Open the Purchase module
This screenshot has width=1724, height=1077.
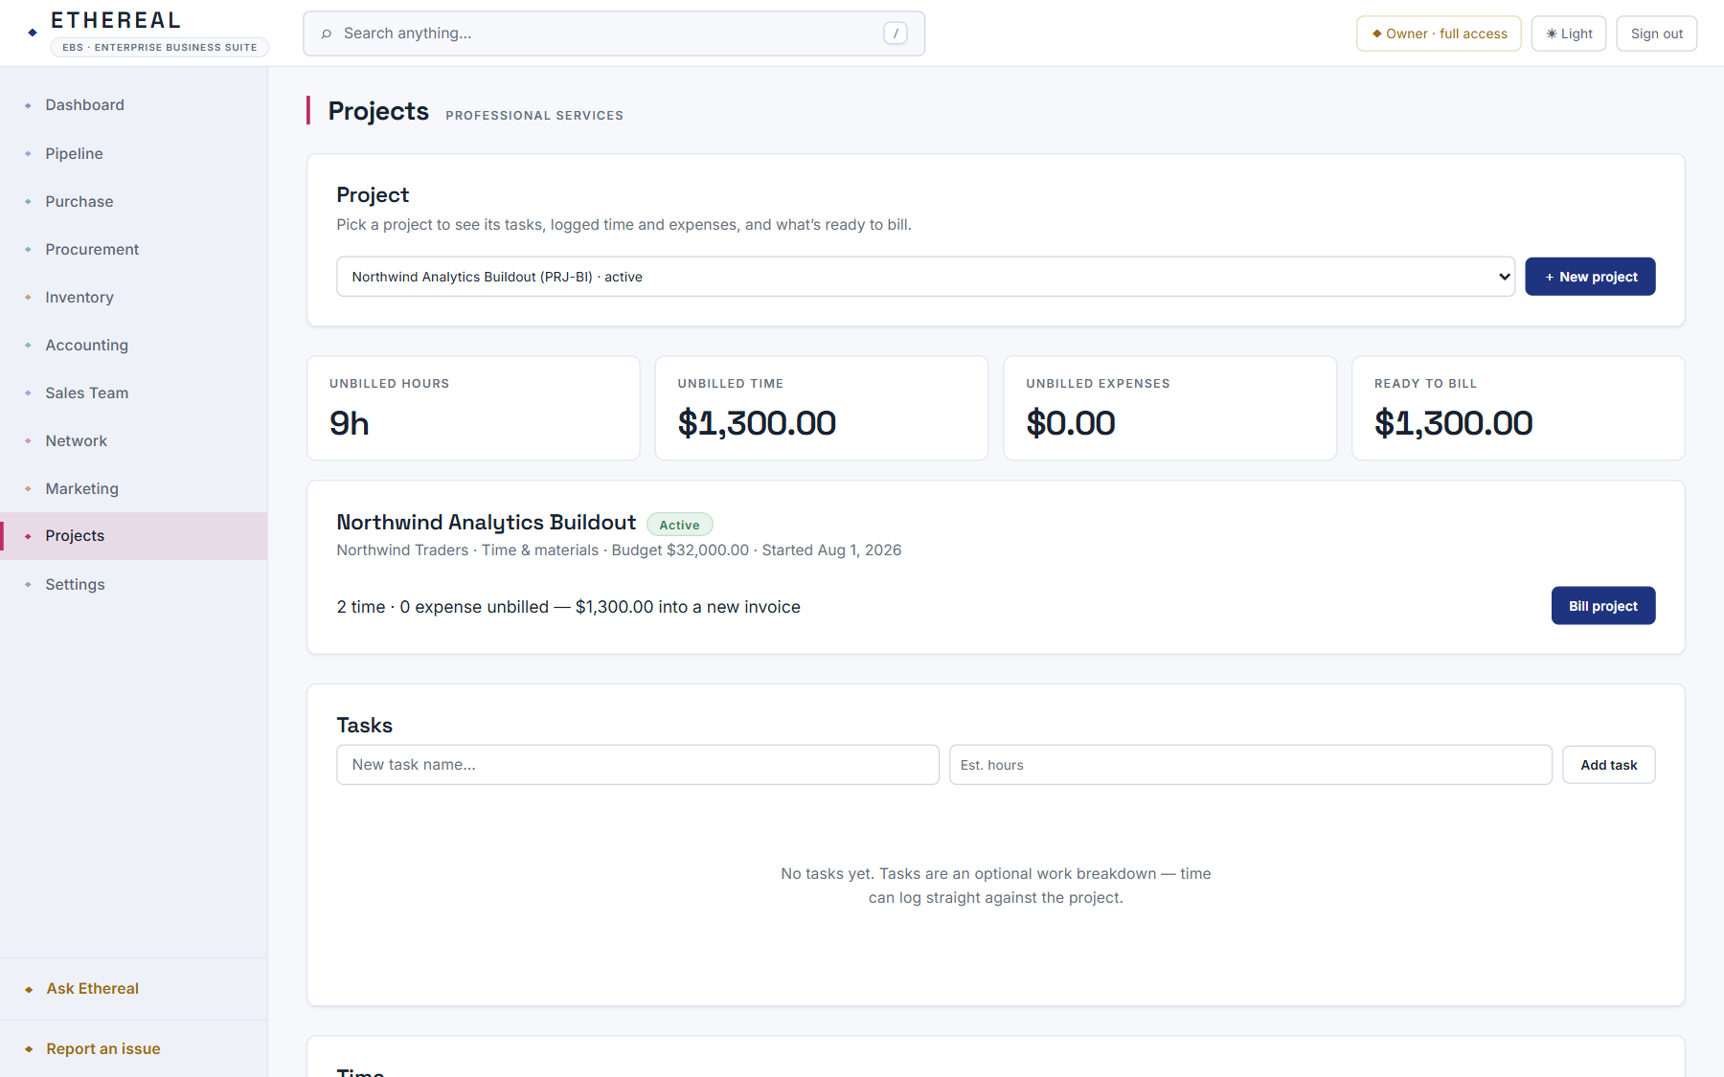click(x=133, y=201)
